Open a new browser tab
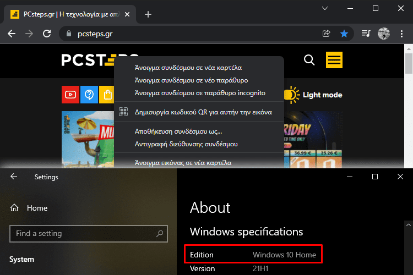 pos(148,14)
